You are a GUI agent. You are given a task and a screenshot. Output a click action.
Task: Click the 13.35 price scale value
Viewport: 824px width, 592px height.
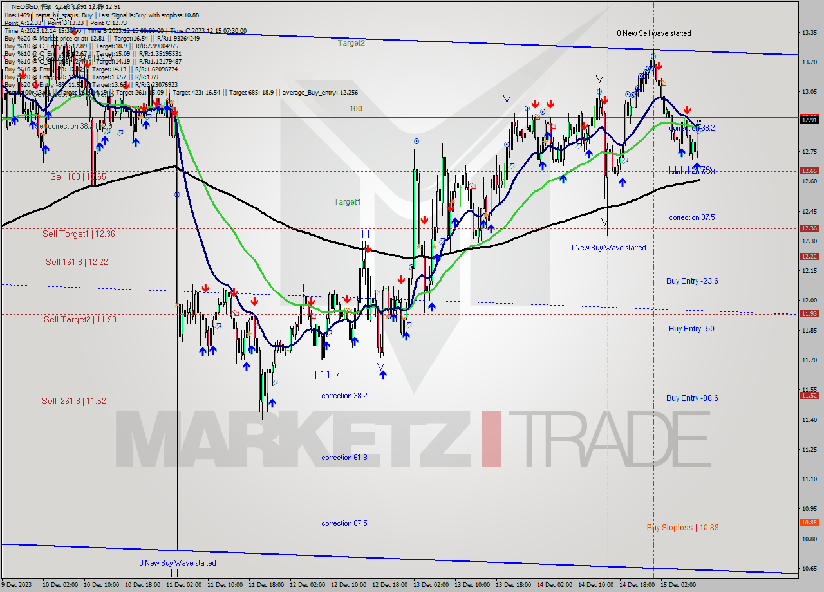(x=810, y=32)
